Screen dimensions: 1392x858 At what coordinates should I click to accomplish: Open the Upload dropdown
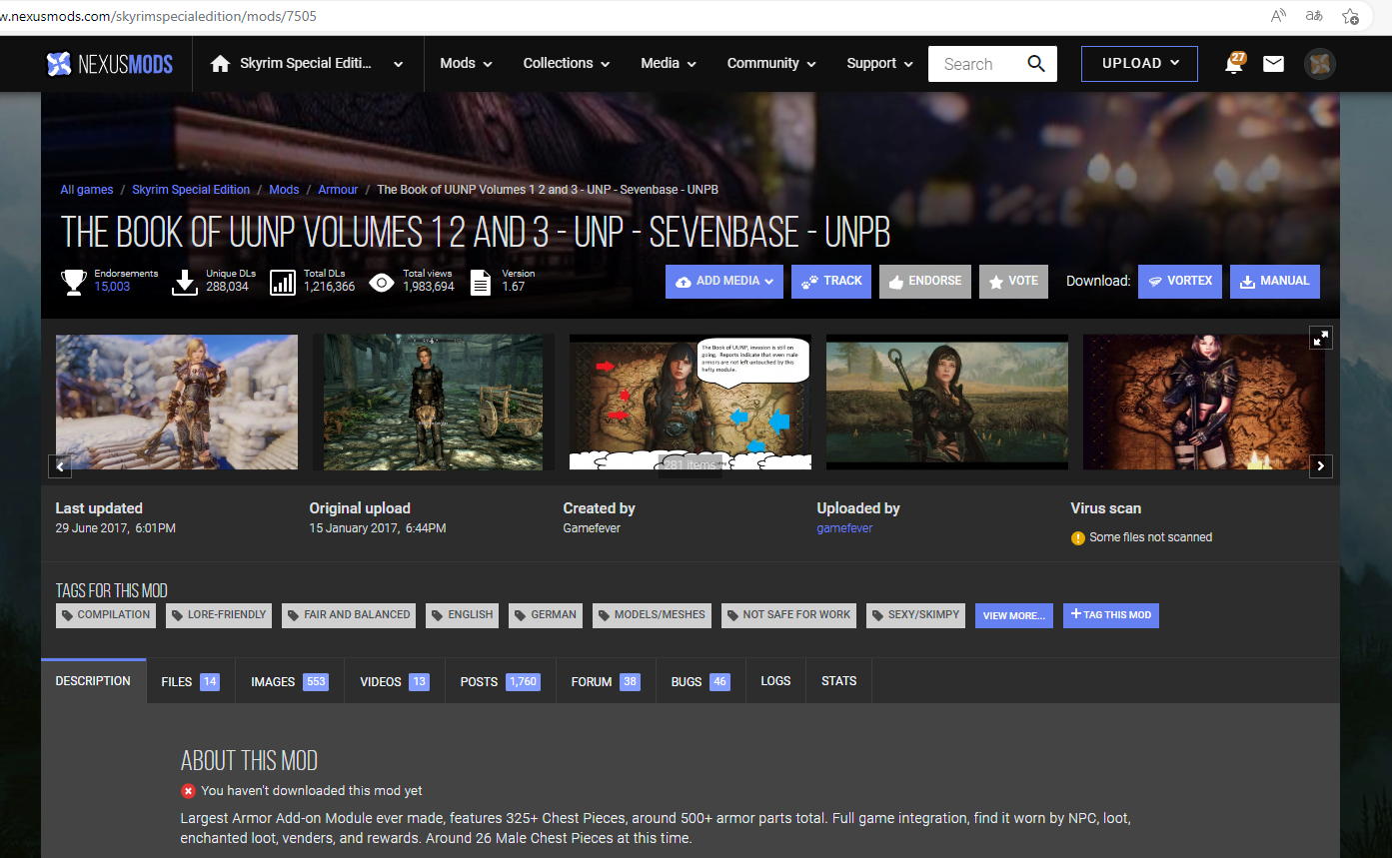point(1140,64)
